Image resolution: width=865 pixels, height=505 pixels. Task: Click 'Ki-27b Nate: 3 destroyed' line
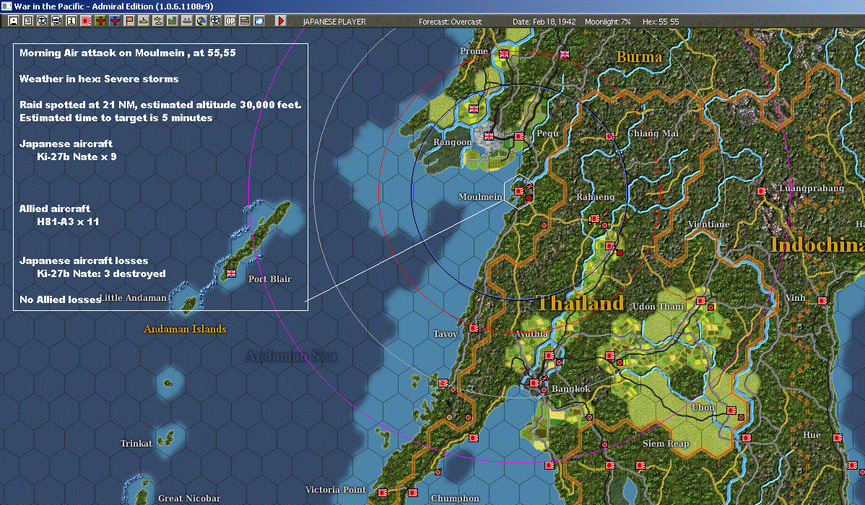(x=101, y=273)
